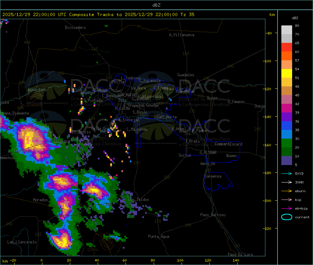The image size is (313, 265).
Task: Click the 5 dBZ slate purple swatch
Action: (x=287, y=160)
